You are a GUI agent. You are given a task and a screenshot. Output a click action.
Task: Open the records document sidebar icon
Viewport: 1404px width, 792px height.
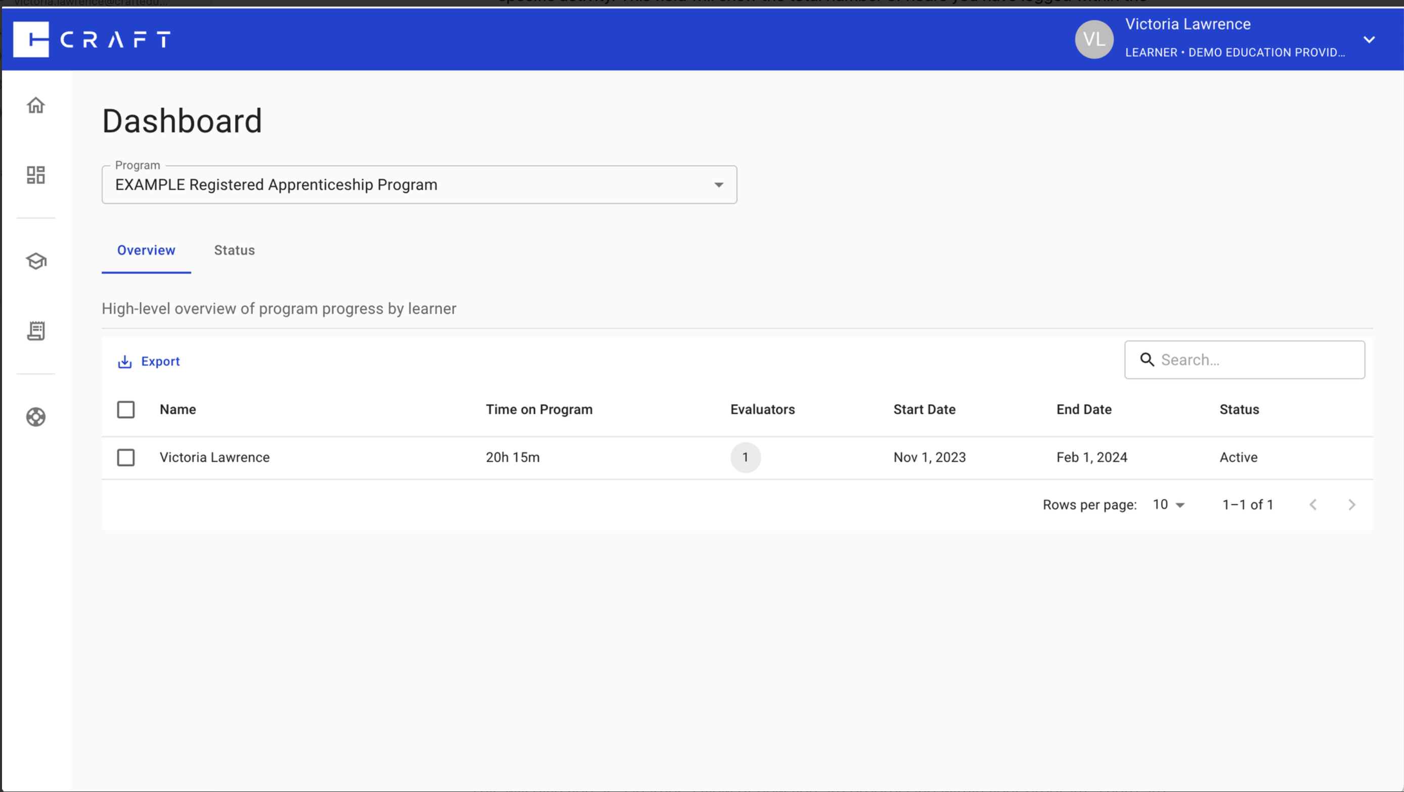[36, 331]
